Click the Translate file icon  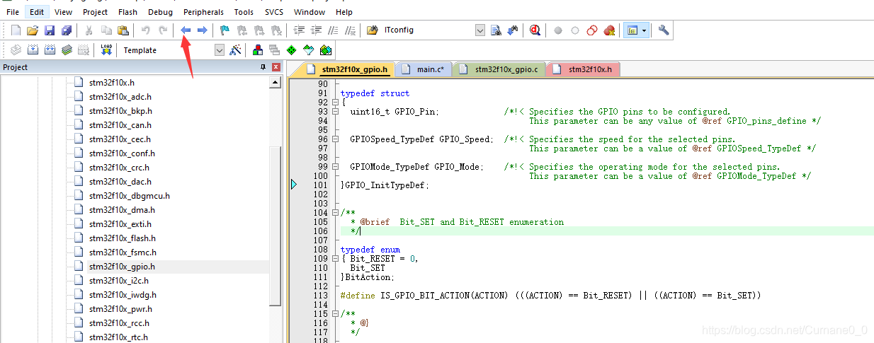click(16, 50)
